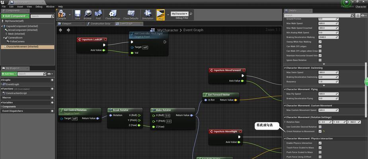
Task: Click the Max Walk Speed field
Action: [328, 23]
